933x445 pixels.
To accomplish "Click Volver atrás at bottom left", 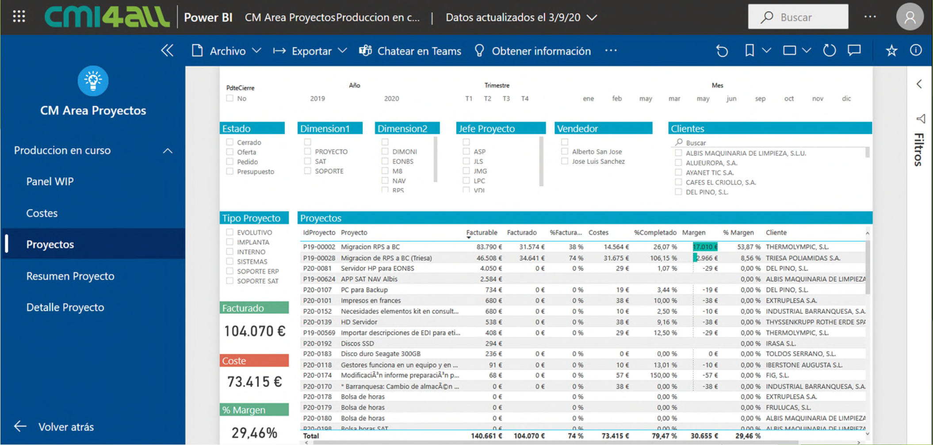I will pos(66,426).
